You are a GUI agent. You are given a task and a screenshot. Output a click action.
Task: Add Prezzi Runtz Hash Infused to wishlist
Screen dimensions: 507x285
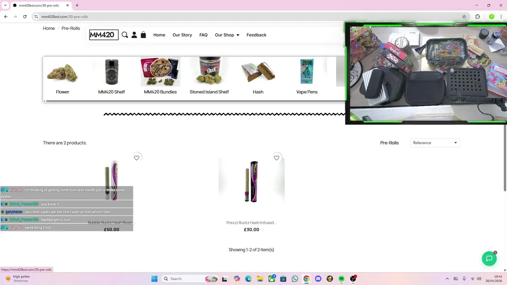(276, 158)
